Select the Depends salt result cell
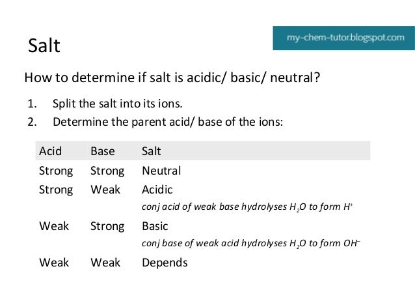Image resolution: width=415 pixels, height=288 pixels. 165,263
